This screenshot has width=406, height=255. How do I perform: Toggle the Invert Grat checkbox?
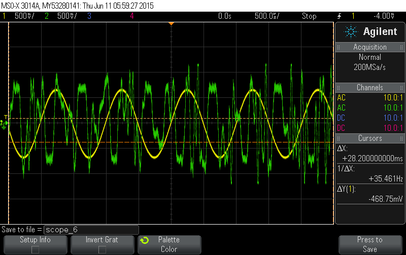pyautogui.click(x=102, y=249)
